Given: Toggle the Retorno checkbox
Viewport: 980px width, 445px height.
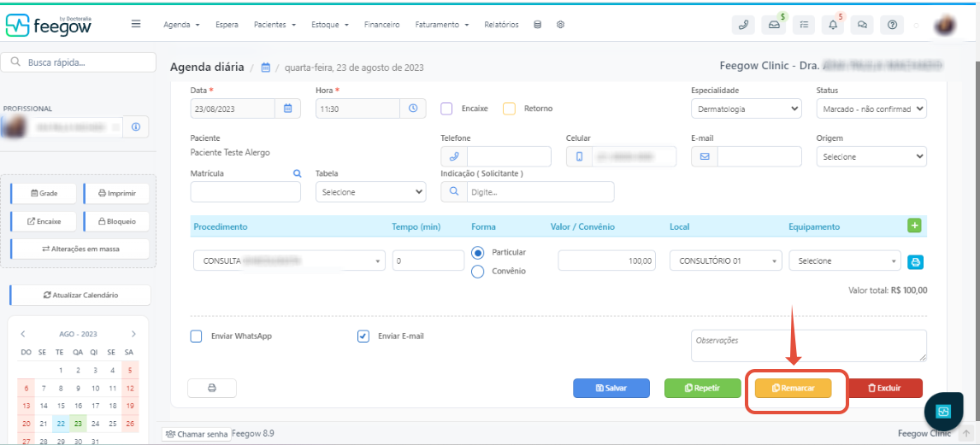Looking at the screenshot, I should click(x=509, y=108).
